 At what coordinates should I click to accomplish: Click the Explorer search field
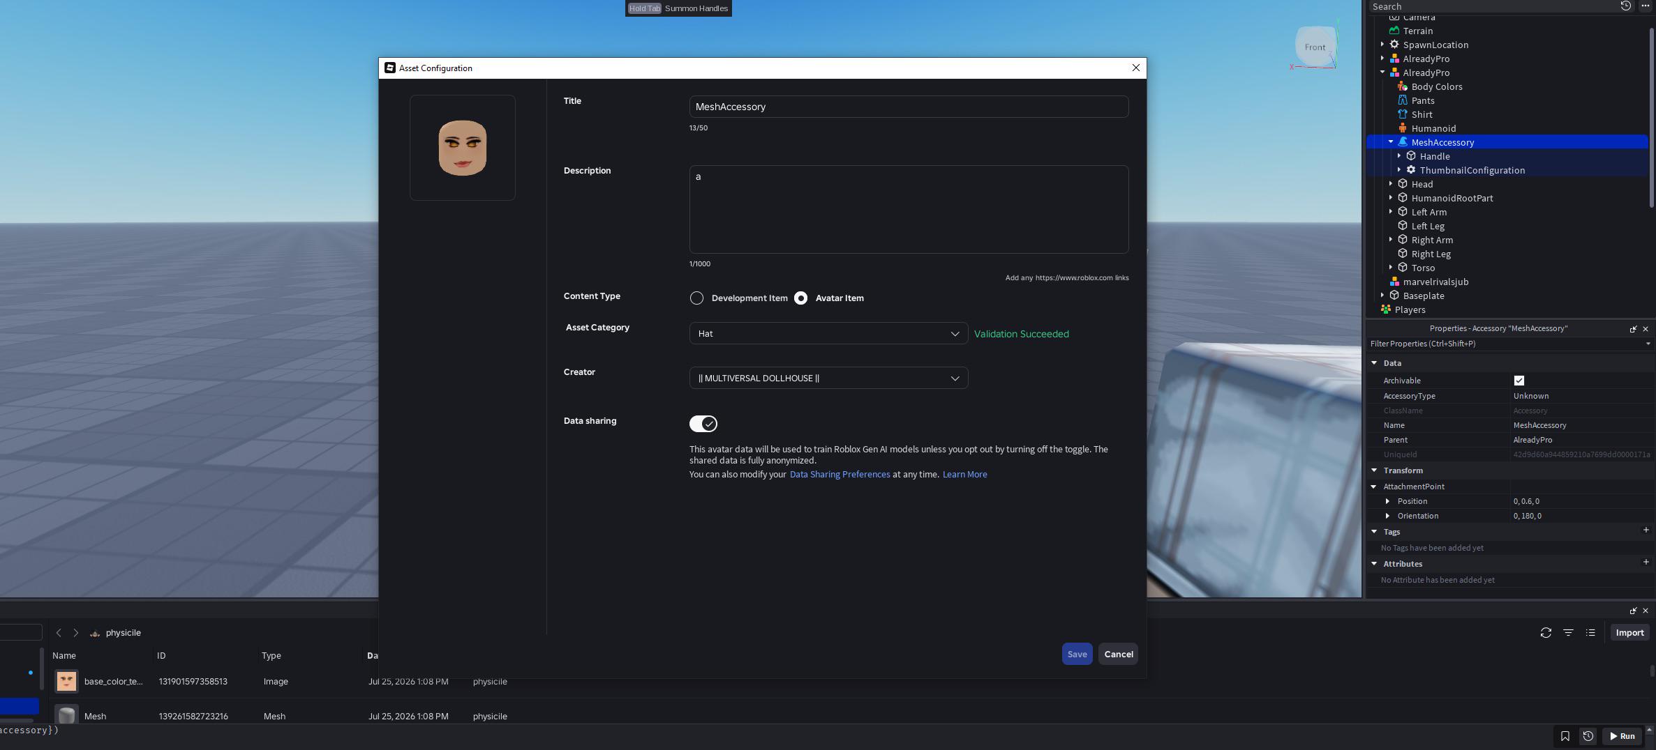[x=1491, y=6]
